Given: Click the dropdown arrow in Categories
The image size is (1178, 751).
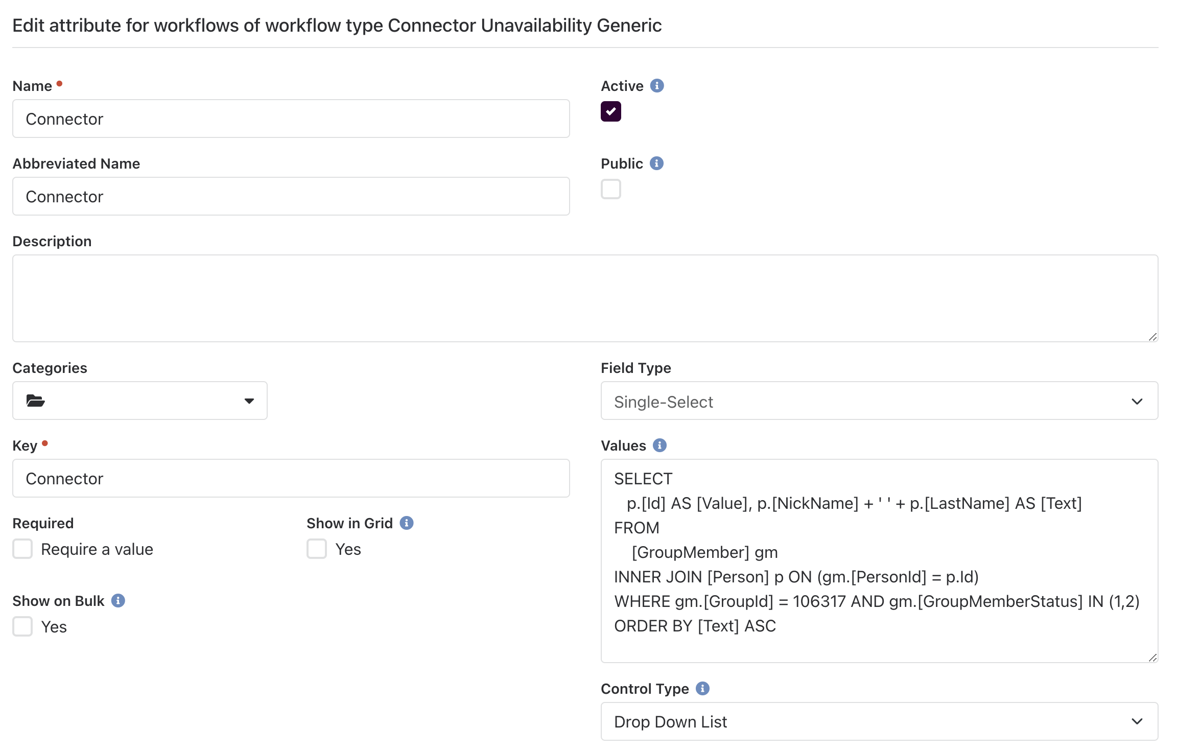Looking at the screenshot, I should click(249, 401).
